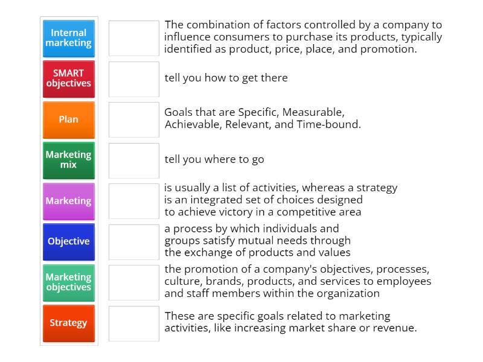Select the "Internal marketing" blue tile
This screenshot has width=483, height=362.
point(68,38)
